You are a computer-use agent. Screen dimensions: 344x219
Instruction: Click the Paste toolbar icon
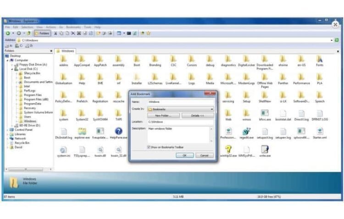pyautogui.click(x=67, y=34)
